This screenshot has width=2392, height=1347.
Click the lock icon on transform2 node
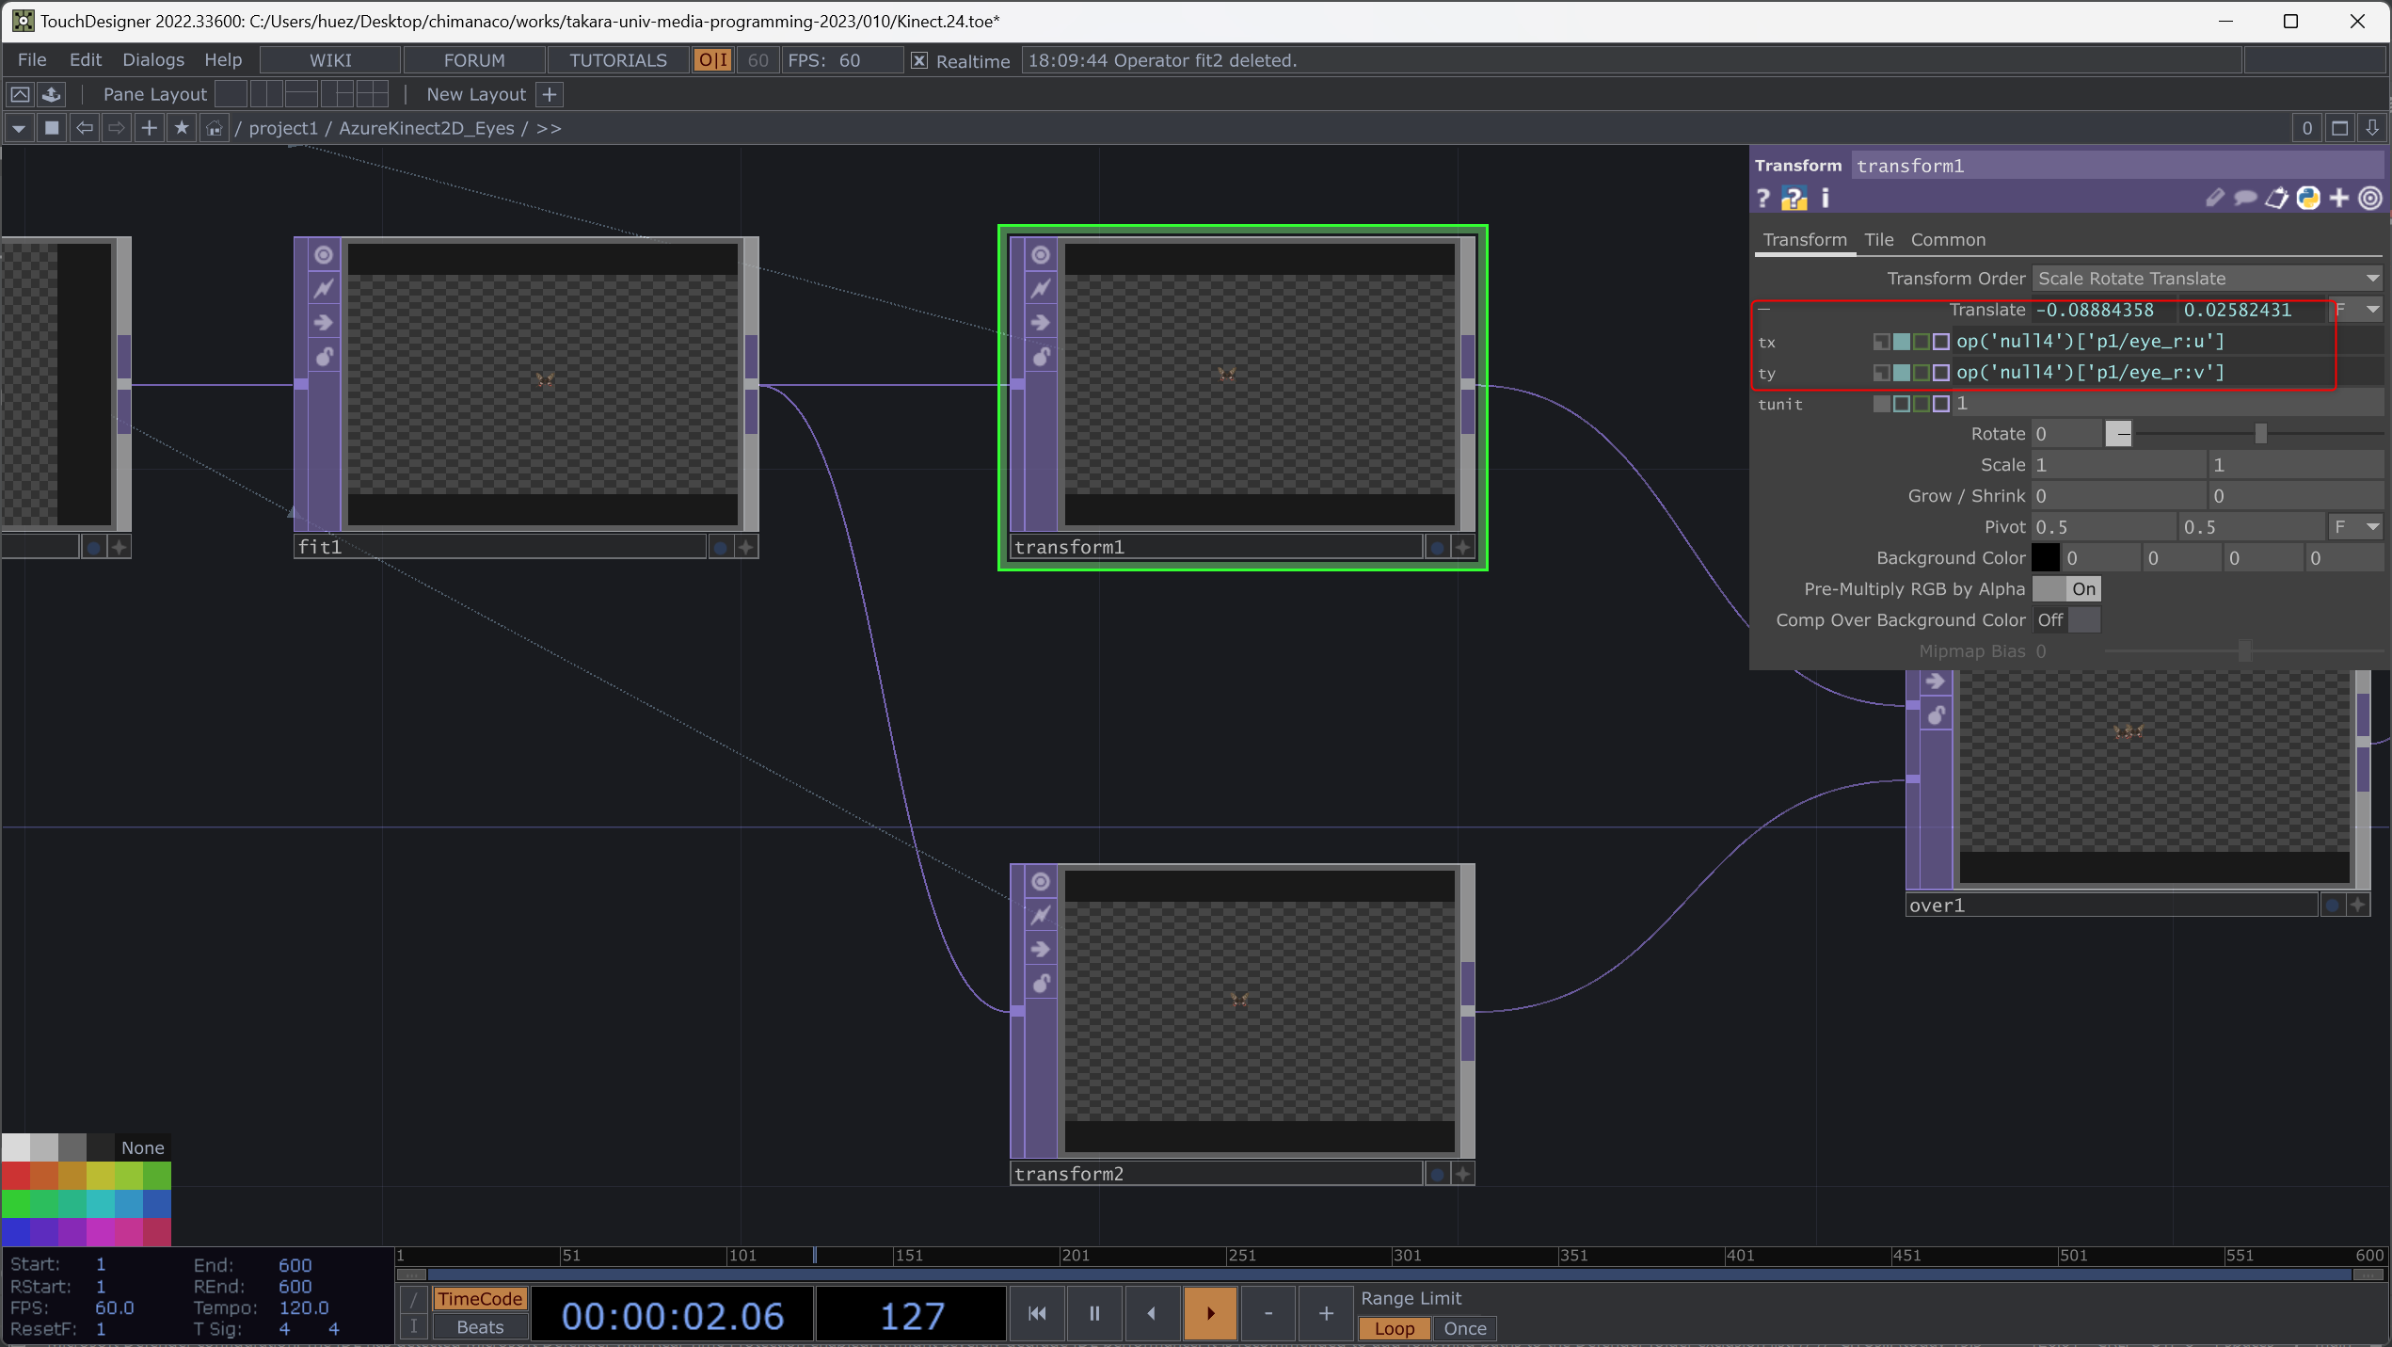(1040, 984)
